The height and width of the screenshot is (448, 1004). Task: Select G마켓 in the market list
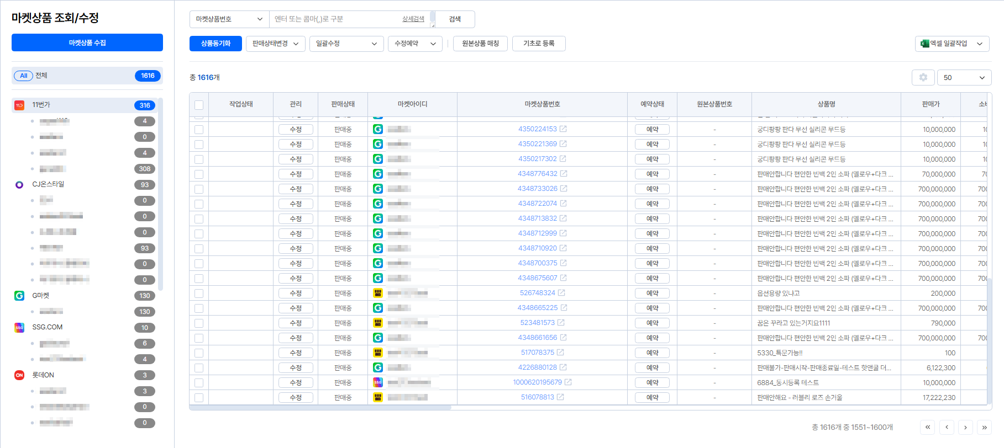coord(41,296)
